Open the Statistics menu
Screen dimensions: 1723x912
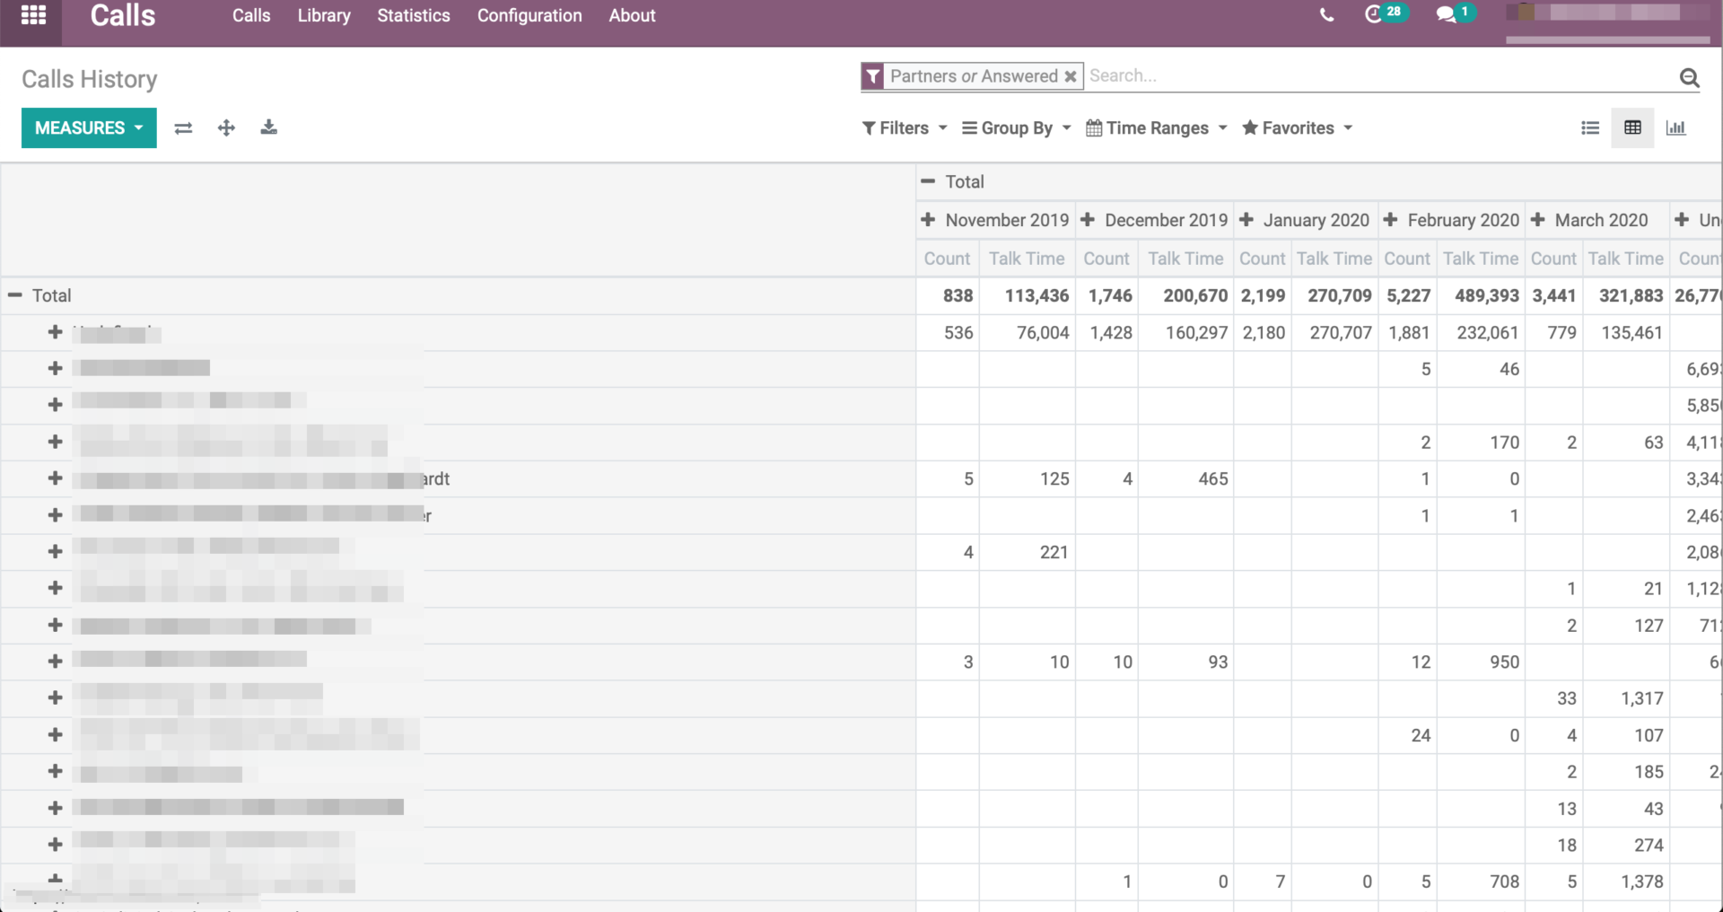(414, 15)
